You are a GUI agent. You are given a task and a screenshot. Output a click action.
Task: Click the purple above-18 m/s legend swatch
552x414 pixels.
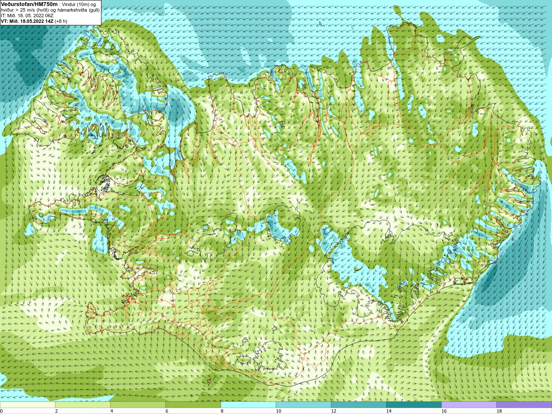(x=524, y=405)
